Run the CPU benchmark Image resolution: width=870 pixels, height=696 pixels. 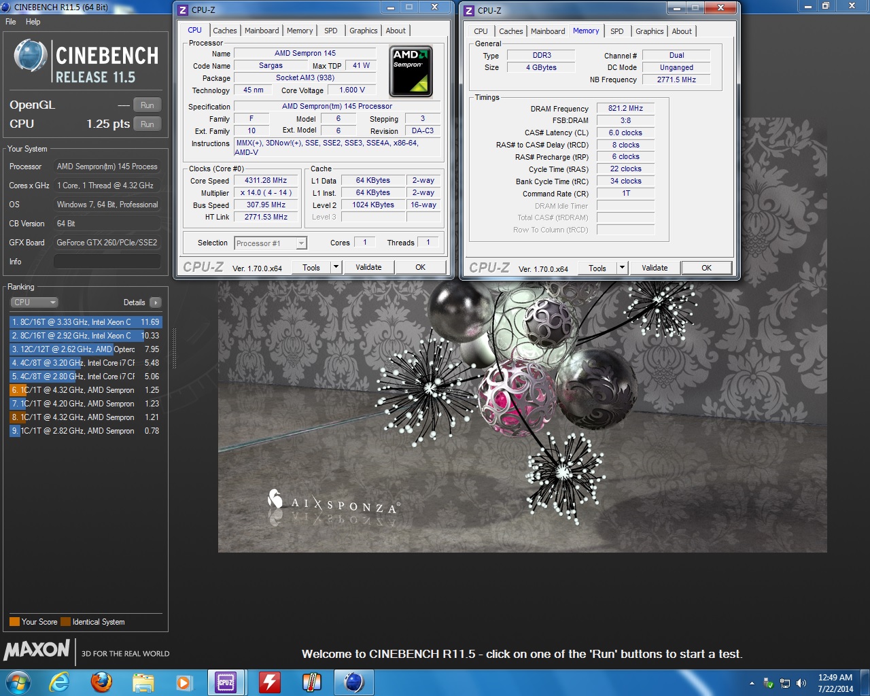(147, 124)
